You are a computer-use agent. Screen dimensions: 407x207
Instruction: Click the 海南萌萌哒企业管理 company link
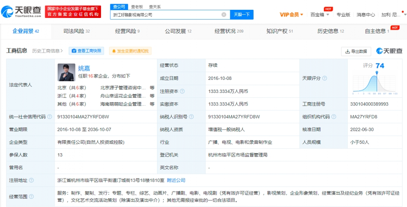(x=123, y=104)
